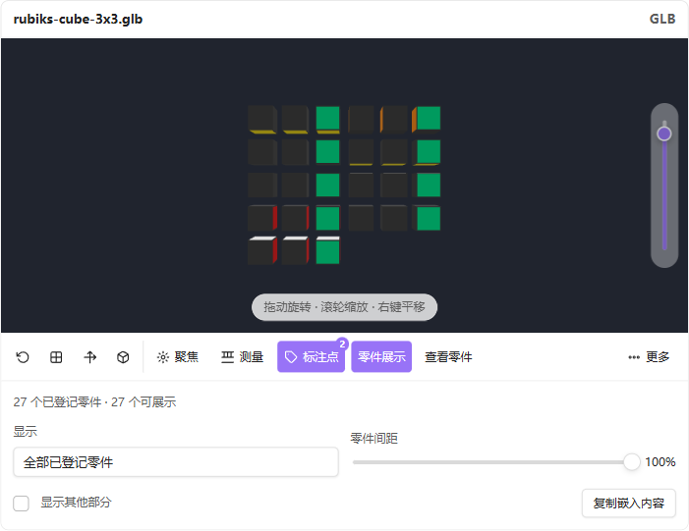Click the 复制嵌入内容 button

(x=629, y=504)
